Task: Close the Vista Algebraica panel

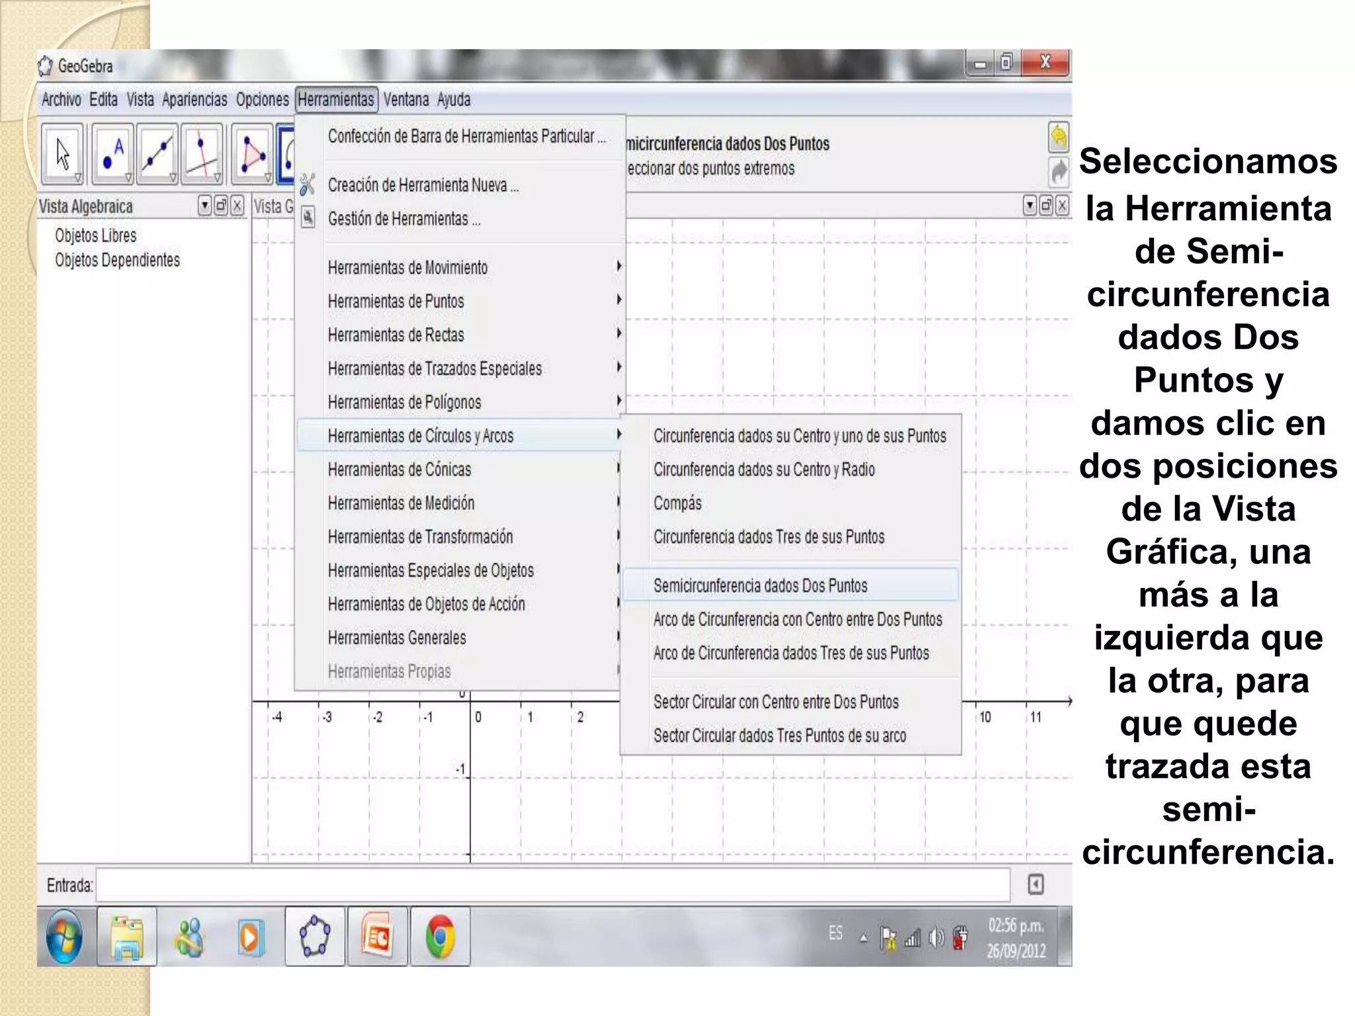Action: pyautogui.click(x=237, y=206)
